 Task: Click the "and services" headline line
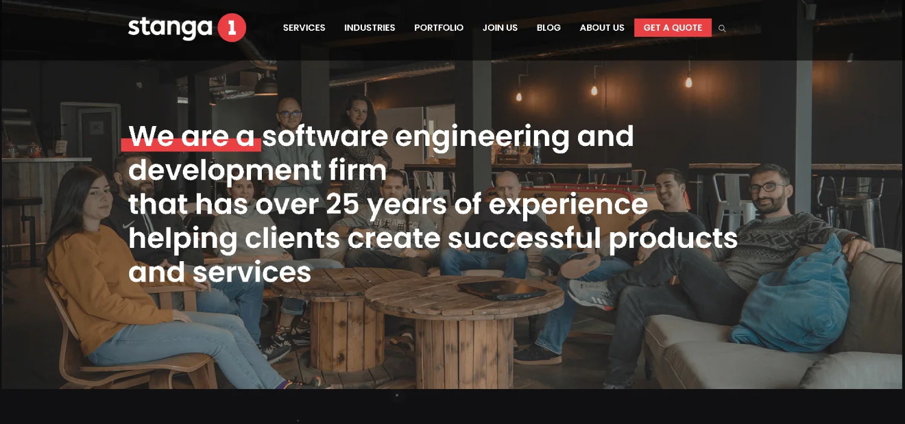click(220, 273)
